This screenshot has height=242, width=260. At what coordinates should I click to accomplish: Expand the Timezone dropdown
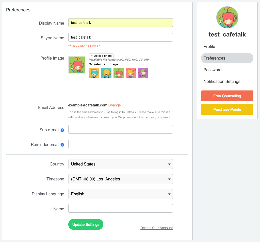coord(121,179)
